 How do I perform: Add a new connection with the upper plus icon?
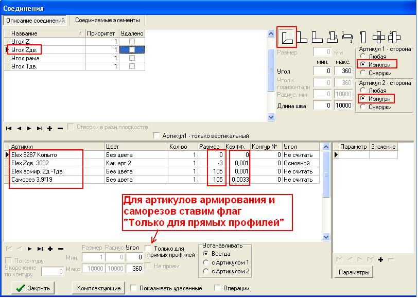(49, 129)
